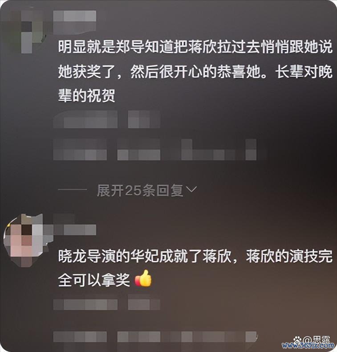
Task: Tap the small blurred reply label after 祝贺 timestamp
Action: click(x=144, y=119)
